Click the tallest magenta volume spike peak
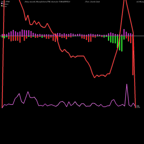Viewport: 144px width, 144px height. pyautogui.click(x=127, y=84)
